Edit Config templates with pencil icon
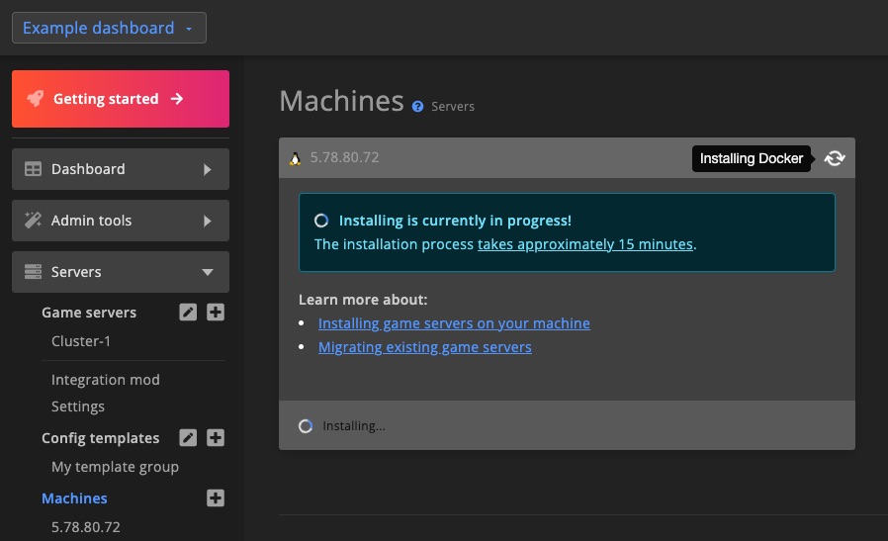The width and height of the screenshot is (888, 541). pyautogui.click(x=188, y=437)
